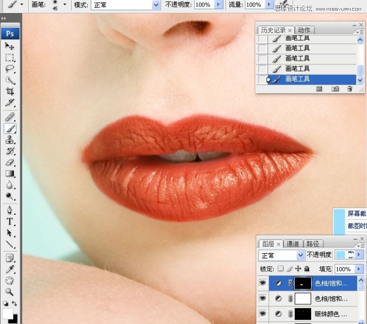Click the 填充 100% field
367x324 pixels.
[x=345, y=269]
